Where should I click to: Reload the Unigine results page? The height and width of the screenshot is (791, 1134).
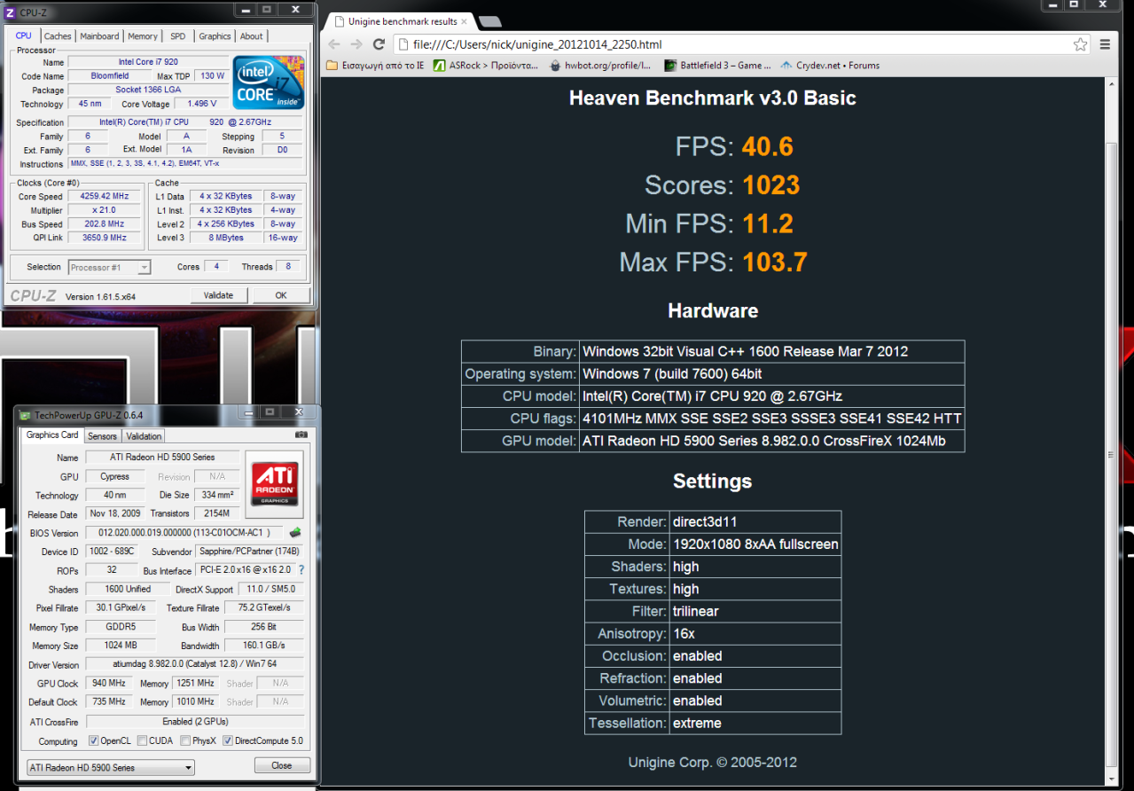[379, 44]
